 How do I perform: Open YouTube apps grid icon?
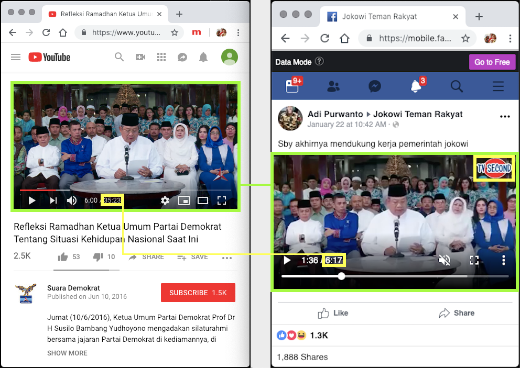pyautogui.click(x=161, y=57)
